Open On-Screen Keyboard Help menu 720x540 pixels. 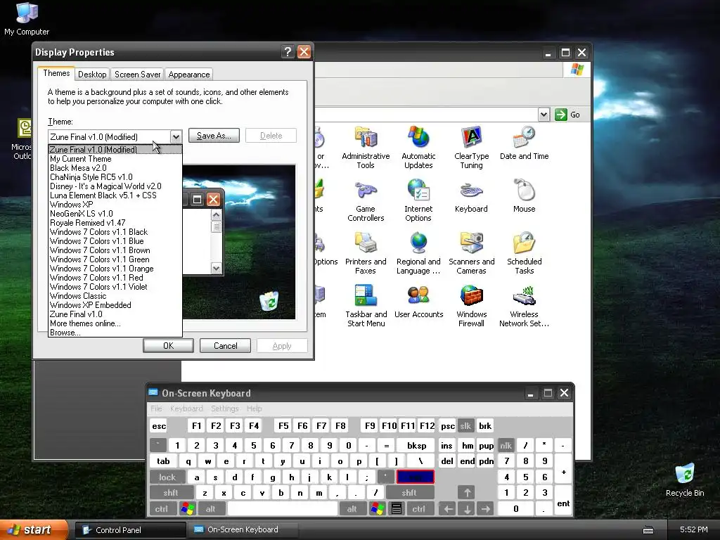coord(254,409)
